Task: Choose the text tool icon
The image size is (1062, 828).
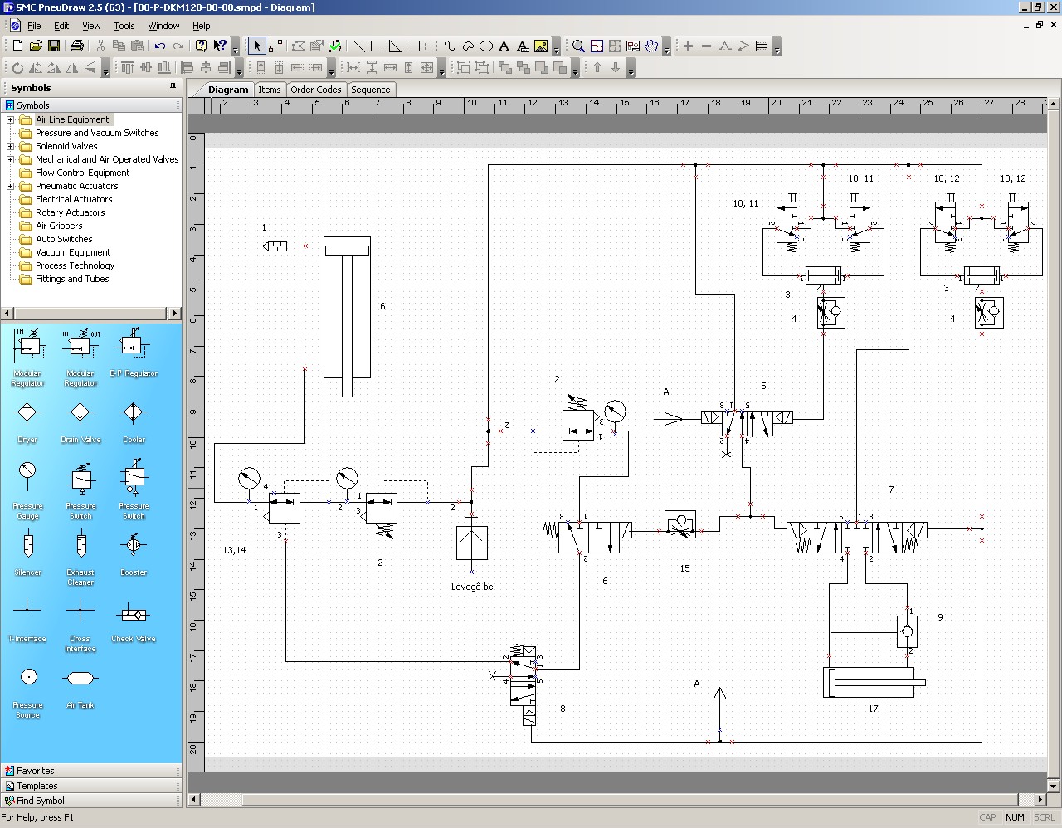Action: click(x=504, y=46)
